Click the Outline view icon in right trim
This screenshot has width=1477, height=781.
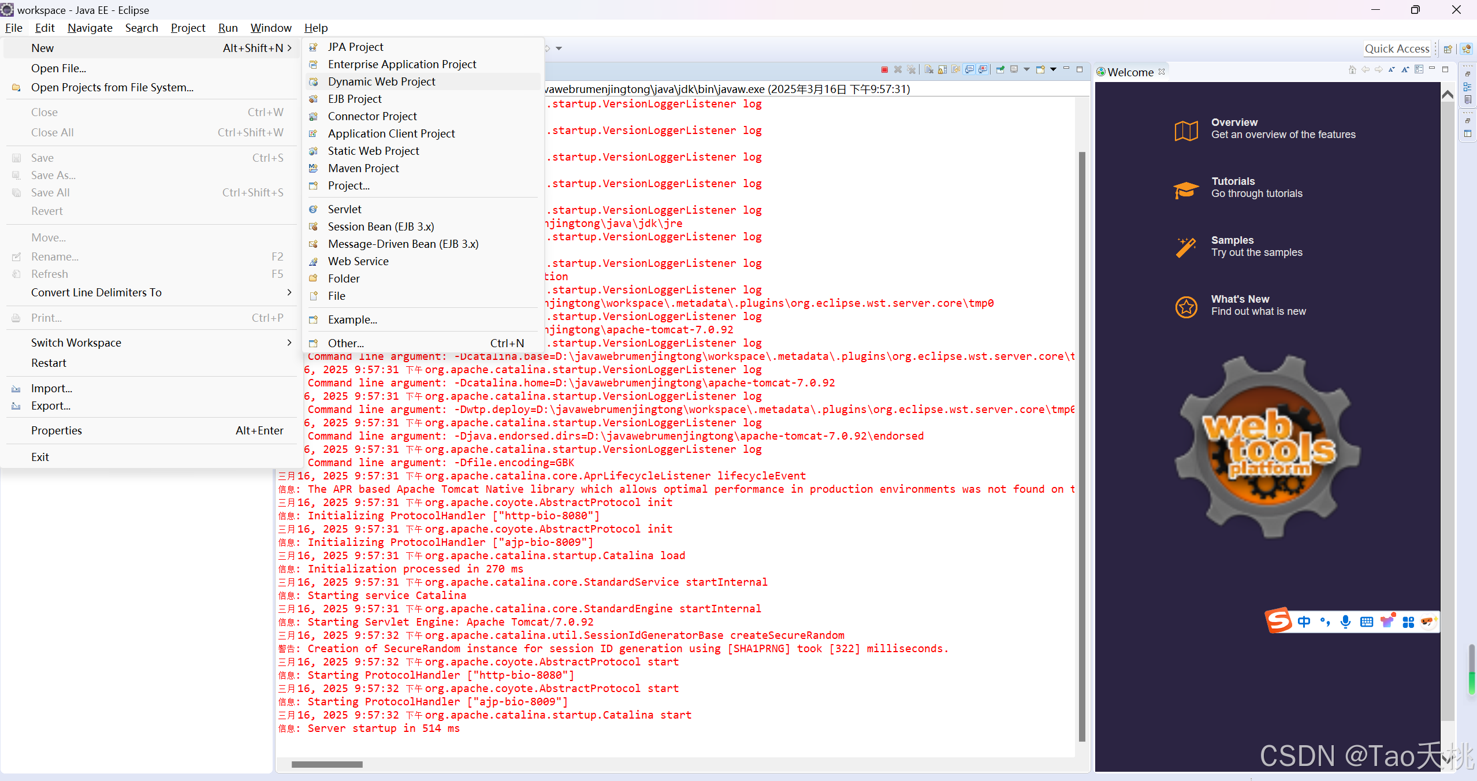1467,87
